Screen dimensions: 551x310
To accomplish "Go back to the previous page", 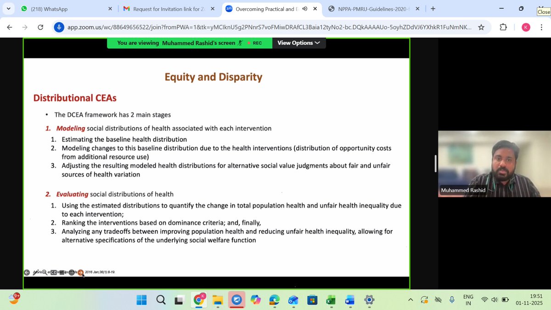I will click(10, 28).
